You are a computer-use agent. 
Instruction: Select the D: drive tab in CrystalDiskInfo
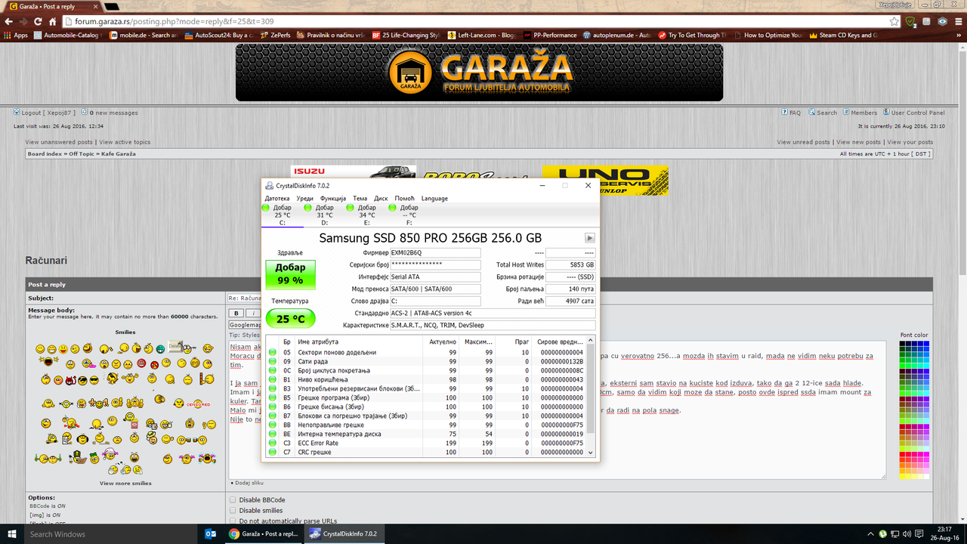[325, 215]
